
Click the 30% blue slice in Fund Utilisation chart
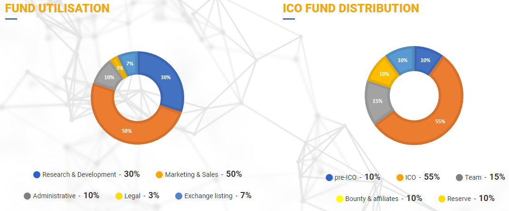click(166, 78)
